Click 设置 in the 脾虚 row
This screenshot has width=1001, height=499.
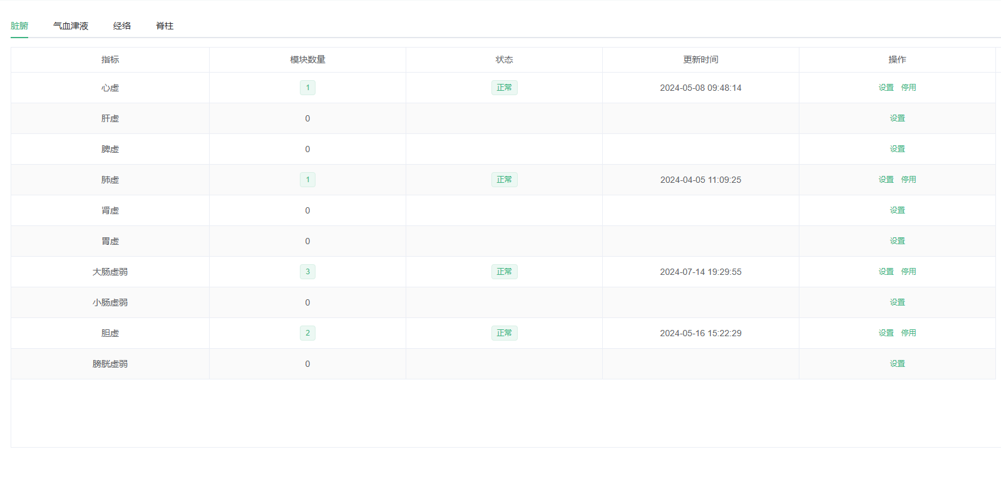897,149
